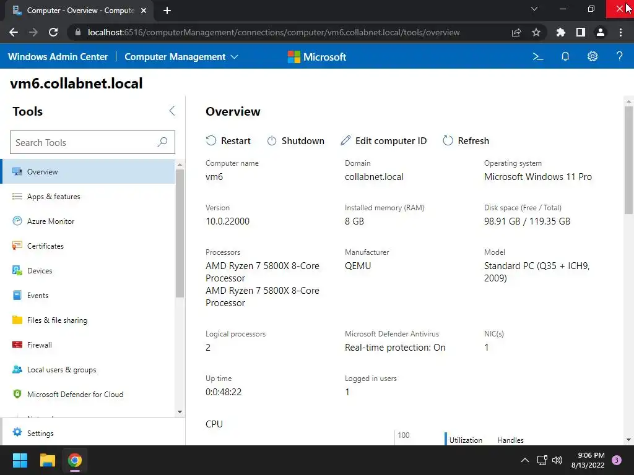Close the Computer - Overview tab
The image size is (634, 475).
[x=144, y=11]
